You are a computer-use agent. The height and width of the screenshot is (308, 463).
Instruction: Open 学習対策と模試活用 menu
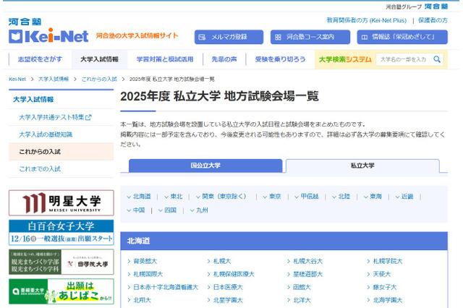click(165, 59)
